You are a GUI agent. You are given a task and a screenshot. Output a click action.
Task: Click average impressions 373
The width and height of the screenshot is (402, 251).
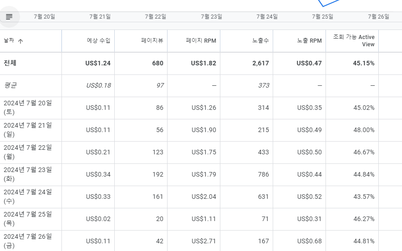264,85
